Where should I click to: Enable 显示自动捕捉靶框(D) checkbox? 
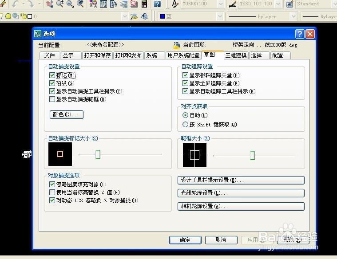click(x=52, y=99)
